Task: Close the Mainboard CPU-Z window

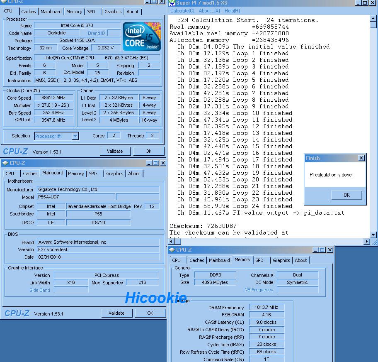Action: 163,163
